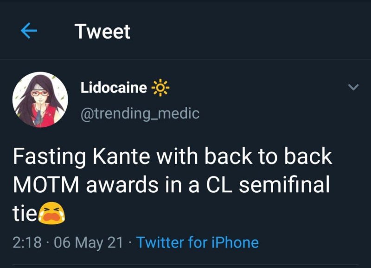Viewport: 371px width, 268px height.
Task: Click the word tie before emoji
Action: tap(25, 214)
